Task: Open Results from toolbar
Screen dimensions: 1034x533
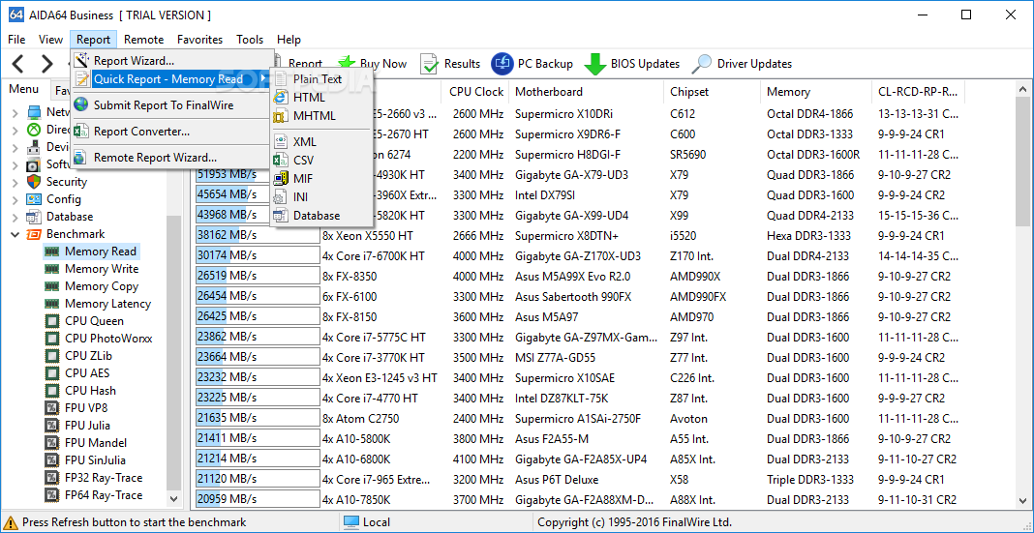Action: [450, 64]
